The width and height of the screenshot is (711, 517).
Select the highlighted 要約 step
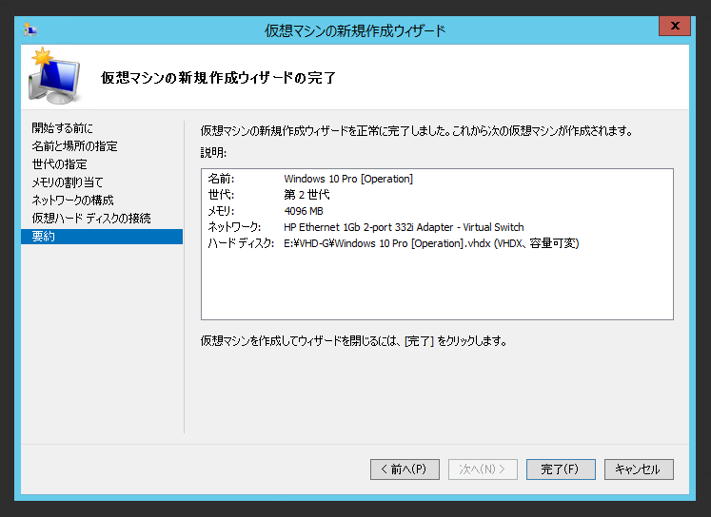[102, 237]
